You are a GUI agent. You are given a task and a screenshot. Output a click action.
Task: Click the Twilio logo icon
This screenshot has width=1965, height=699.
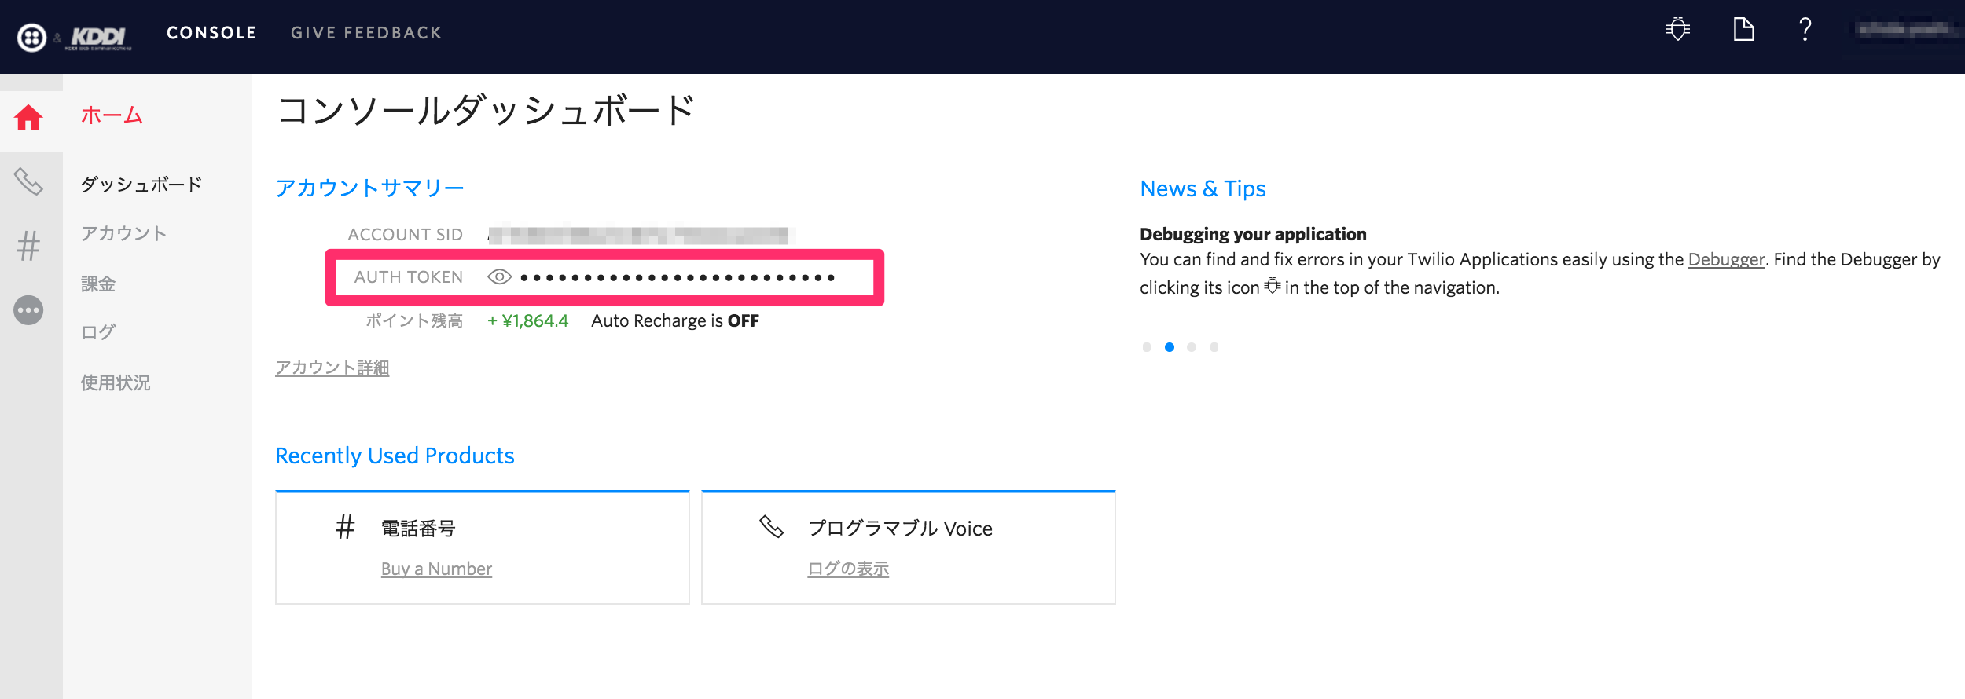[31, 37]
